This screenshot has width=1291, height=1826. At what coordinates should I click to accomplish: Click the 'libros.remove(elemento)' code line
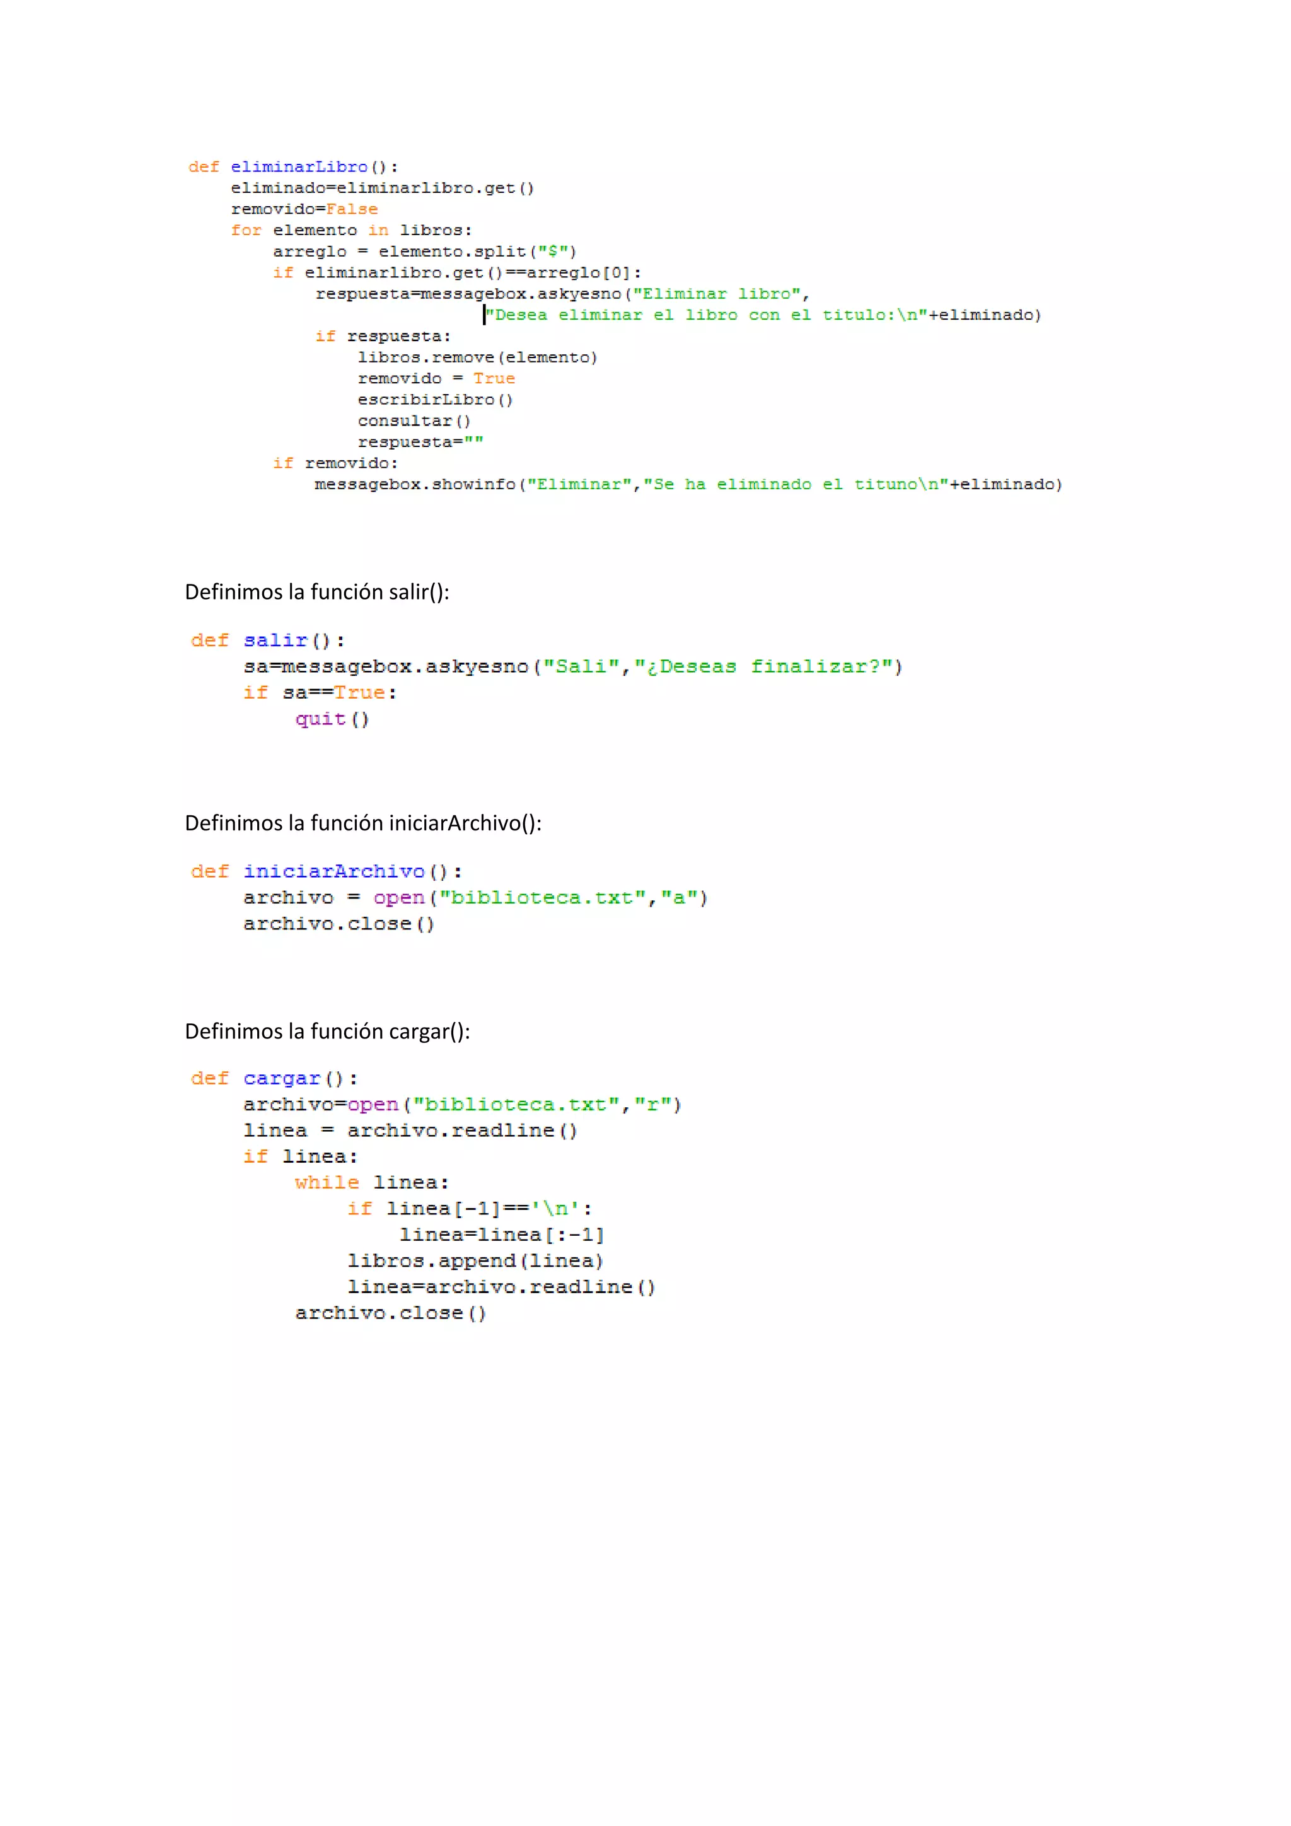click(x=477, y=358)
